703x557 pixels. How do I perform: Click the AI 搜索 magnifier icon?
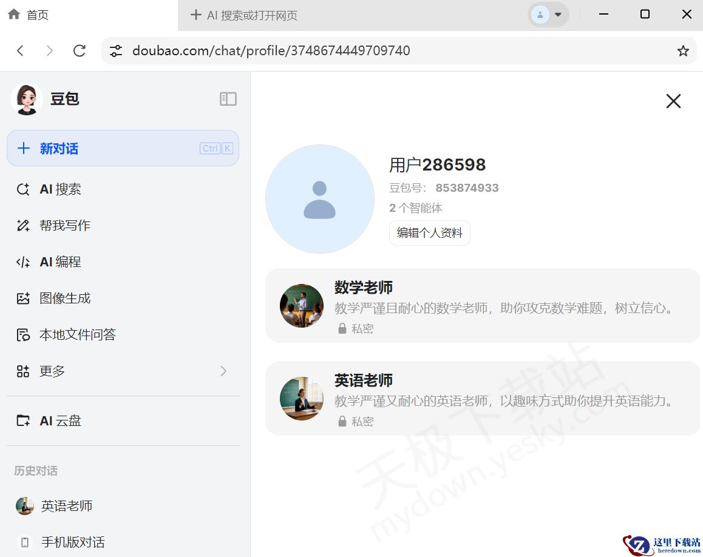23,189
